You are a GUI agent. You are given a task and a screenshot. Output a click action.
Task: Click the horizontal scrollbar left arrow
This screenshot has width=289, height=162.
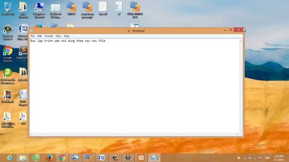tap(31, 135)
